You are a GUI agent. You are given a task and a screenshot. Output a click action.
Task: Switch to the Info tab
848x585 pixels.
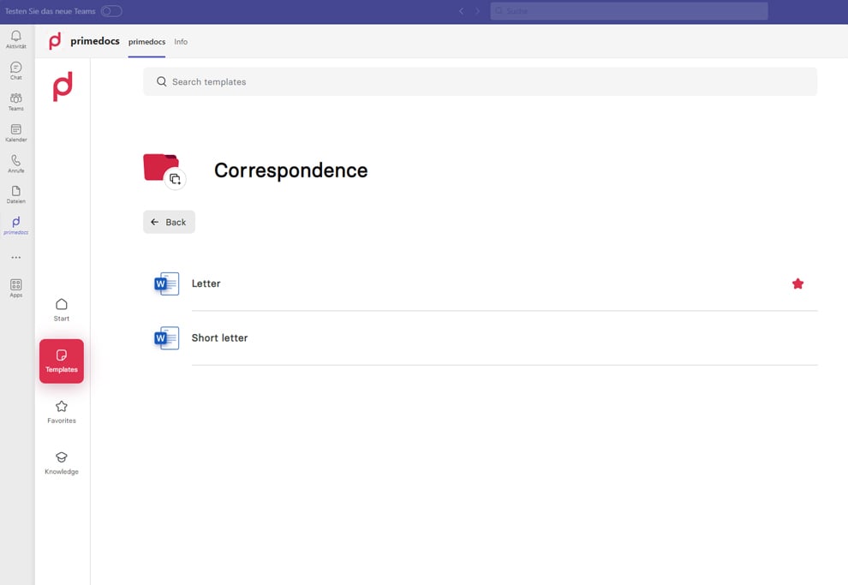pyautogui.click(x=181, y=41)
